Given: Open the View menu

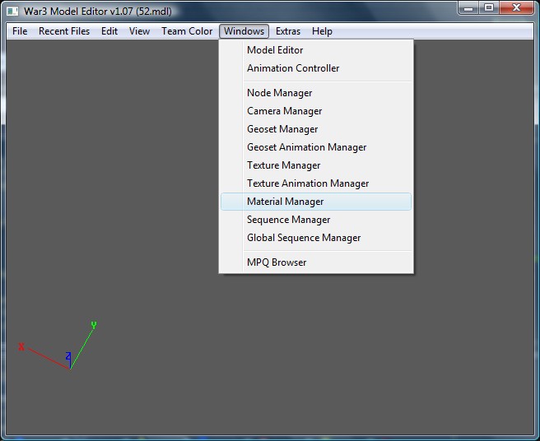Looking at the screenshot, I should (x=139, y=31).
